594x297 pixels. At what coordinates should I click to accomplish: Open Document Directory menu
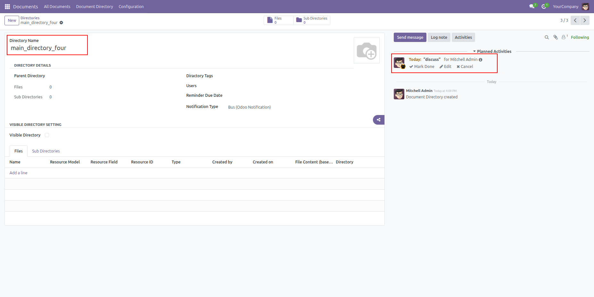point(95,6)
